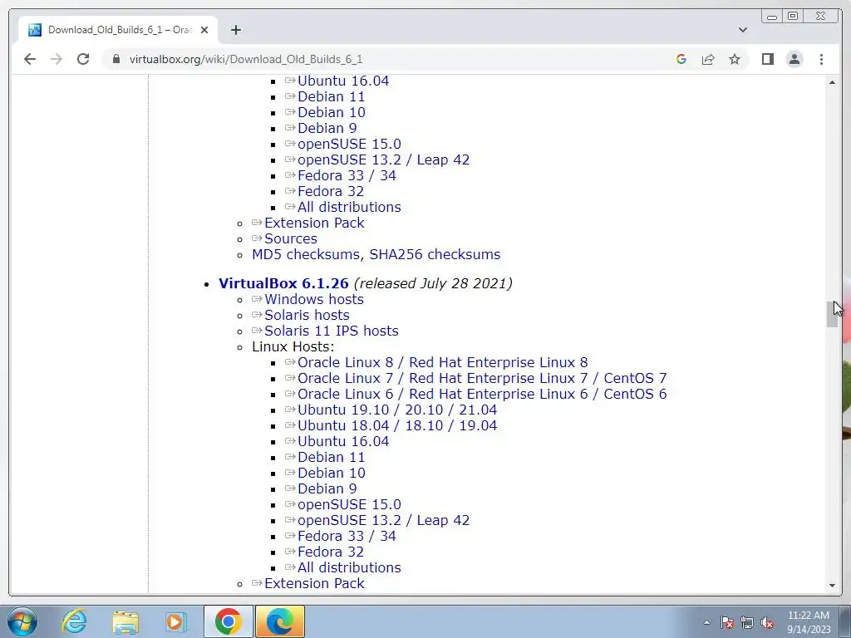Go back to the previous page
851x638 pixels.
click(x=30, y=59)
